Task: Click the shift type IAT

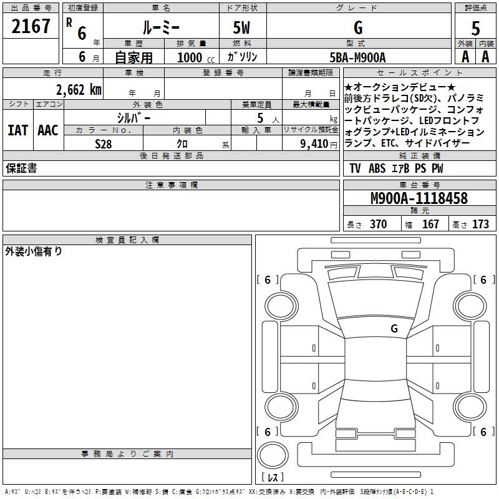Action: (x=18, y=130)
